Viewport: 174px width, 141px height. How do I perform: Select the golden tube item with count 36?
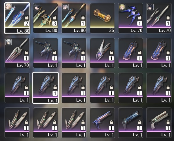pos(102,18)
